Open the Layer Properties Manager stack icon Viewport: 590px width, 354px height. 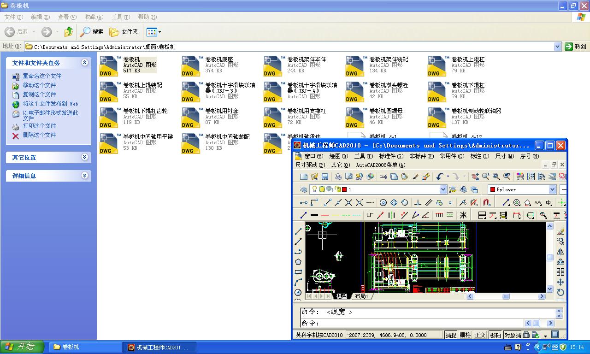pos(303,189)
